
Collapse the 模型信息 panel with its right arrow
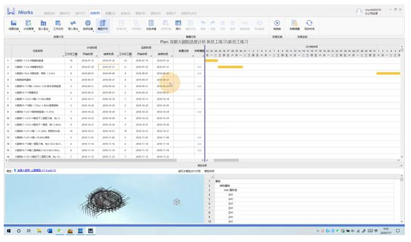[402, 166]
